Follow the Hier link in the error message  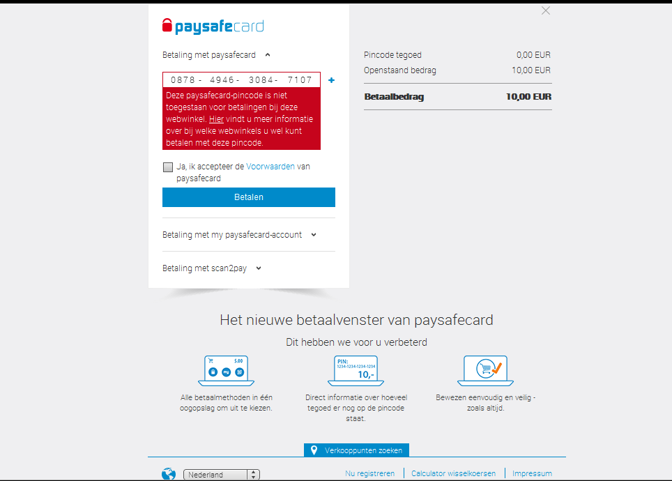pyautogui.click(x=216, y=119)
